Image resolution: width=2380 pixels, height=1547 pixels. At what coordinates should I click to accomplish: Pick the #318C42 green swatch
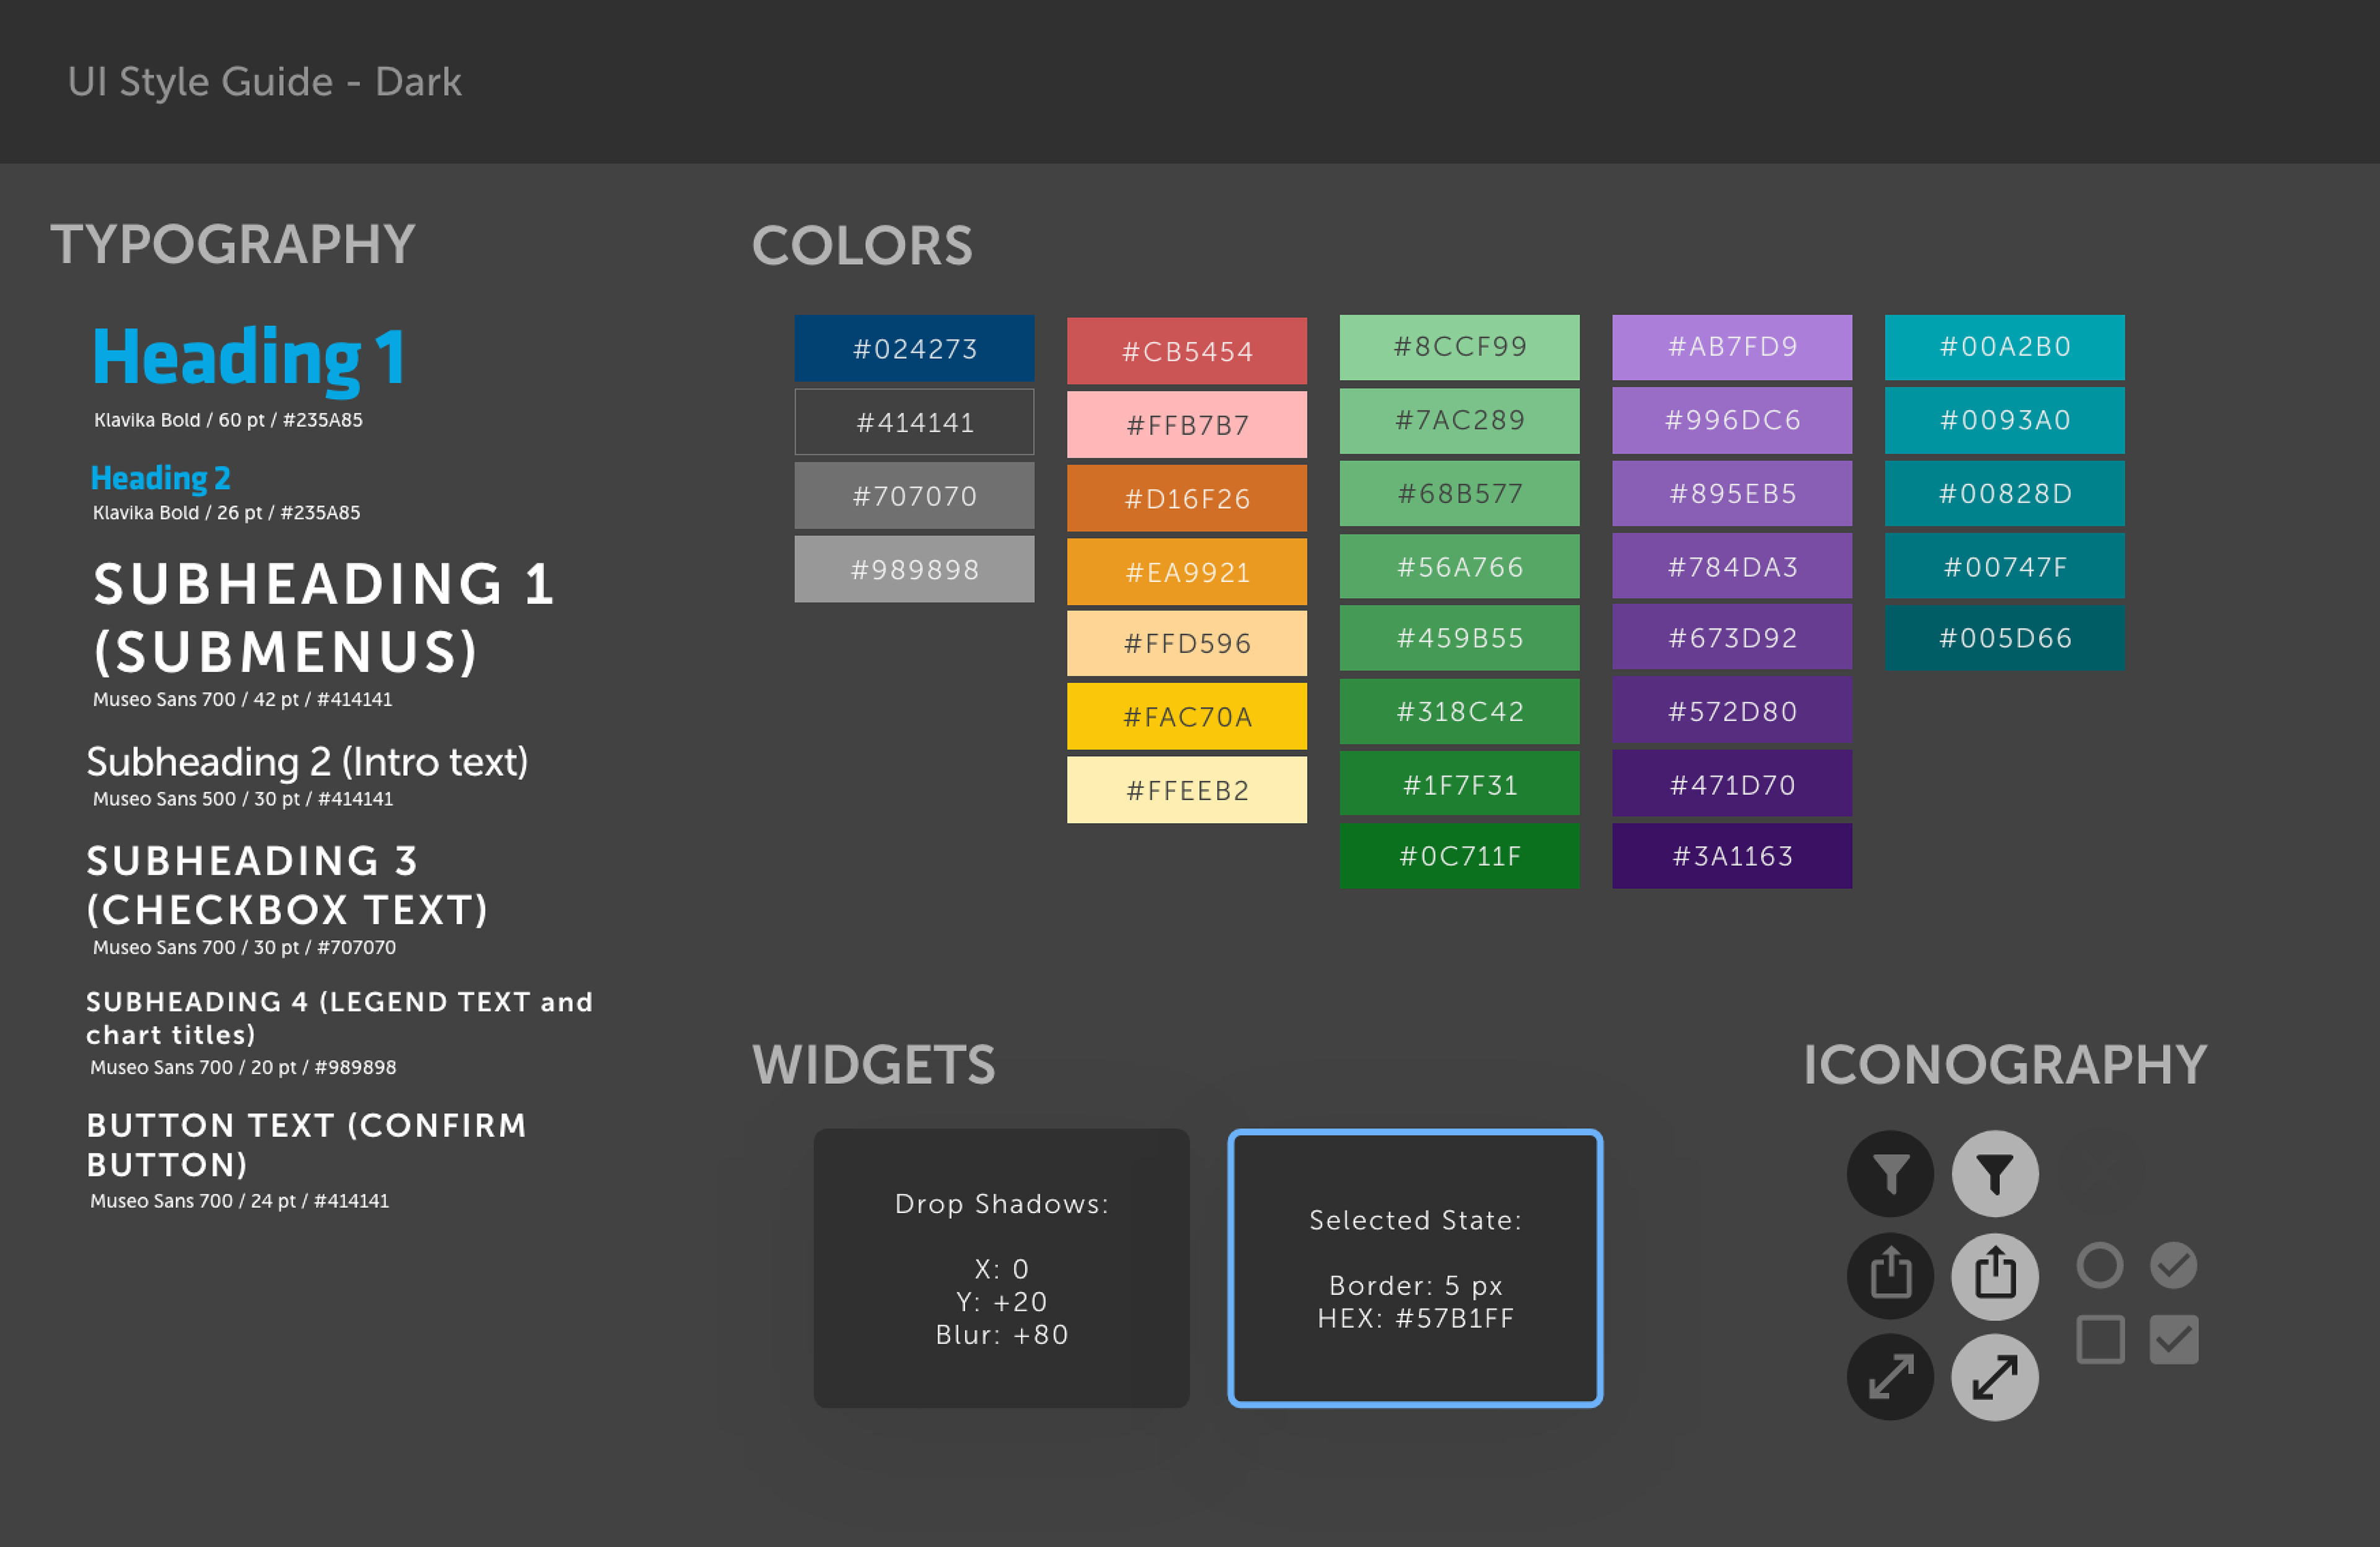[x=1460, y=711]
